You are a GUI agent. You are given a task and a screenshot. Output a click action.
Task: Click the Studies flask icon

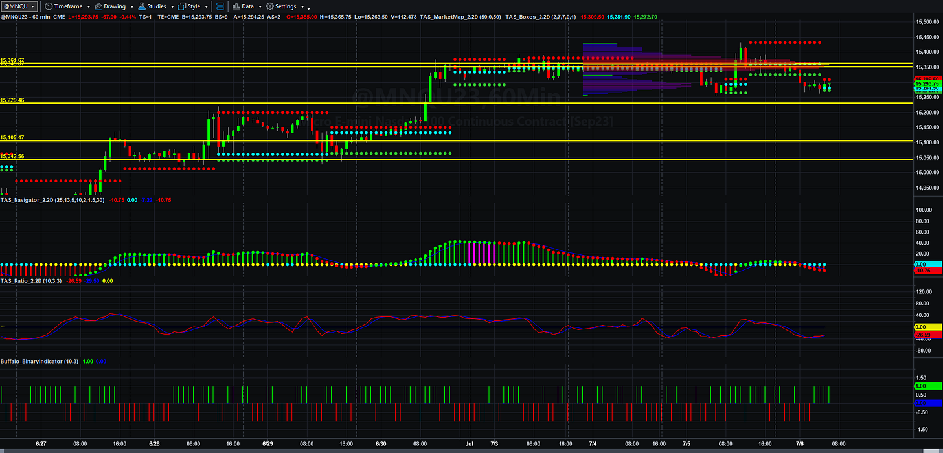(x=141, y=6)
